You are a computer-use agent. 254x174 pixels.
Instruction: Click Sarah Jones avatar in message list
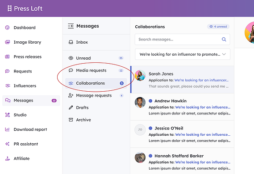[x=140, y=75]
